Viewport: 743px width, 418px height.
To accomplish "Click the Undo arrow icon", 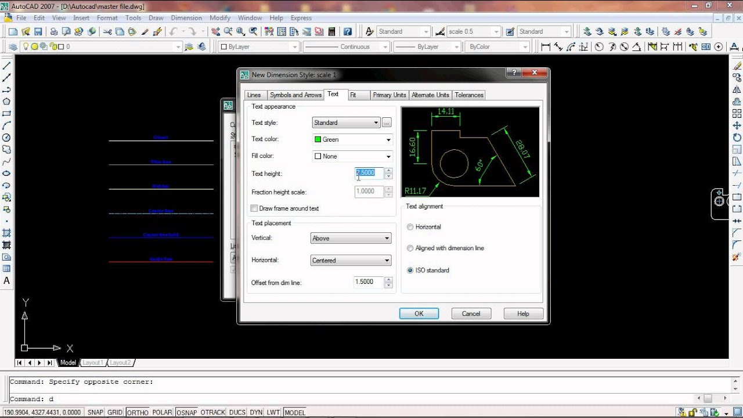I will tap(173, 32).
